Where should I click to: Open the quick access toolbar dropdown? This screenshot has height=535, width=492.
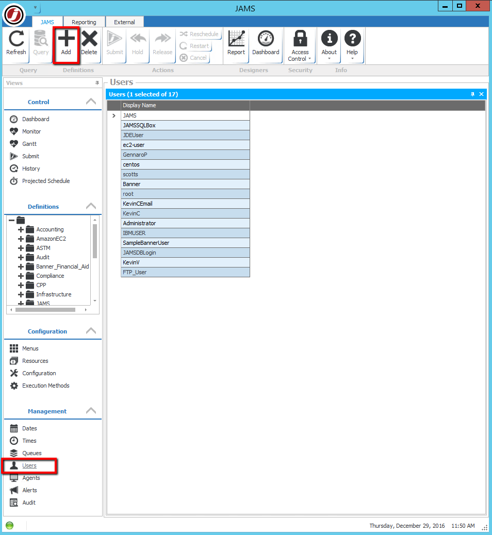(x=35, y=8)
